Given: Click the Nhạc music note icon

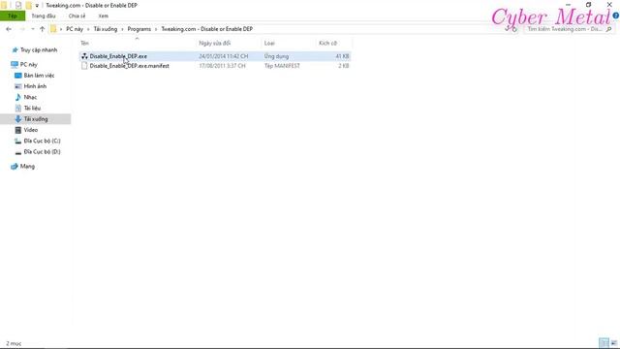Looking at the screenshot, I should click(18, 97).
